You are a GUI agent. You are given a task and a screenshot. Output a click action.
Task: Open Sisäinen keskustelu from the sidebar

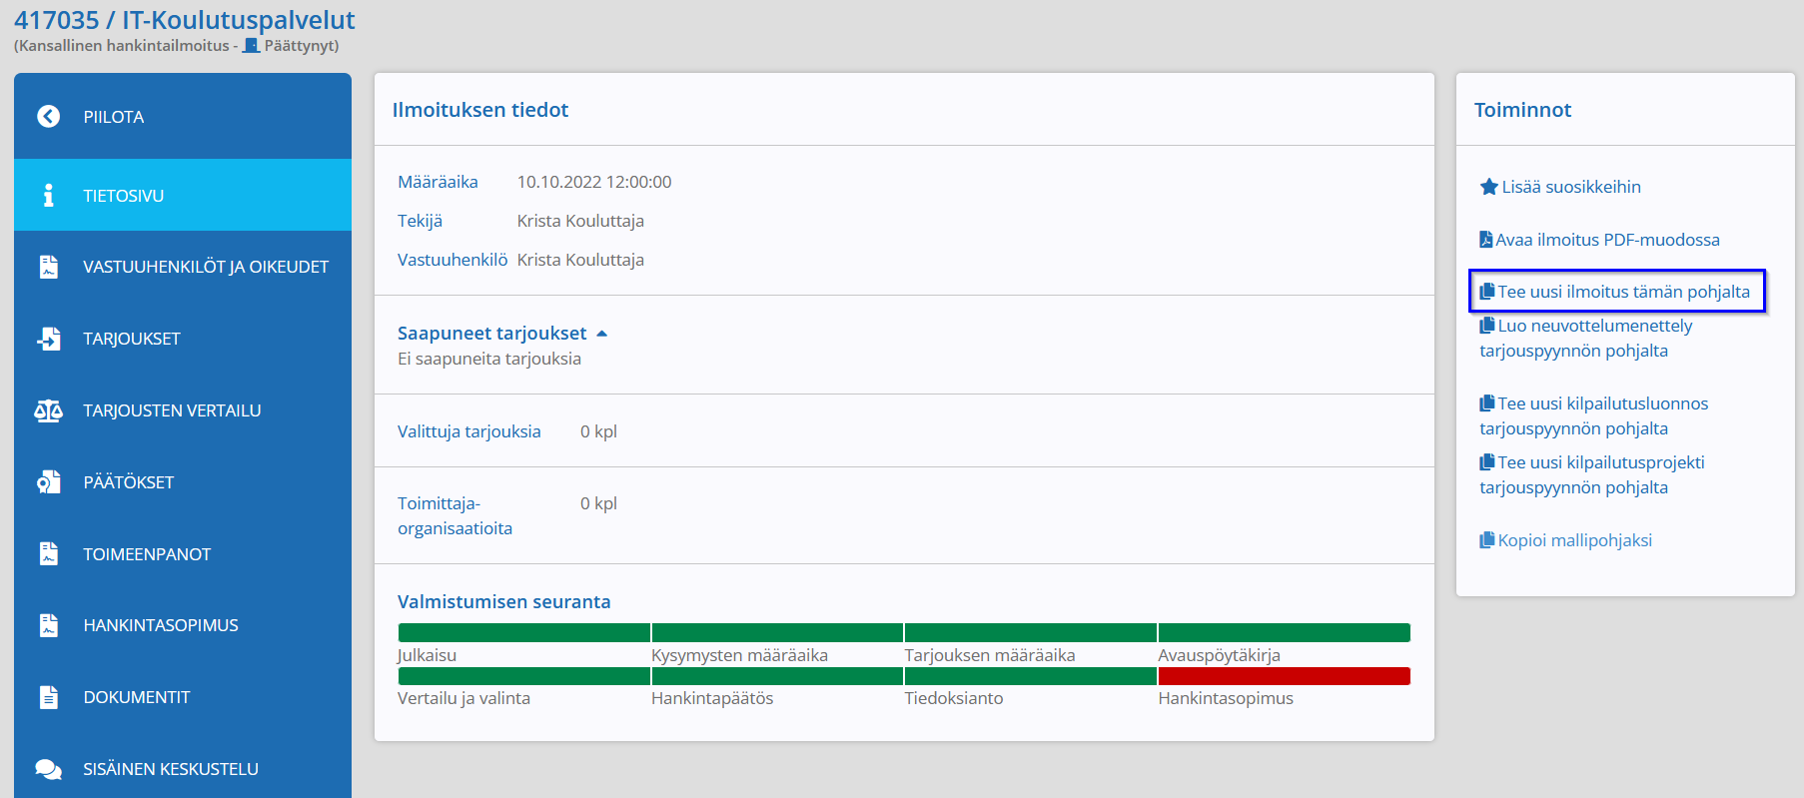coord(183,769)
